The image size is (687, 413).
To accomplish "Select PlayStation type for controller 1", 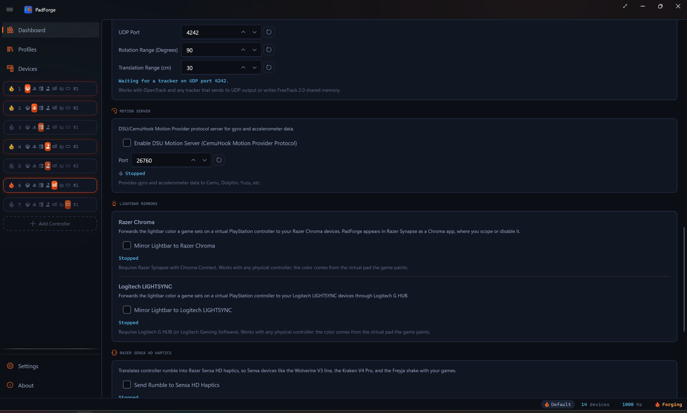I will (34, 89).
